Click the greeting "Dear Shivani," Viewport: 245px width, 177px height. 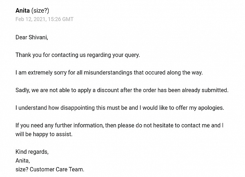(32, 37)
